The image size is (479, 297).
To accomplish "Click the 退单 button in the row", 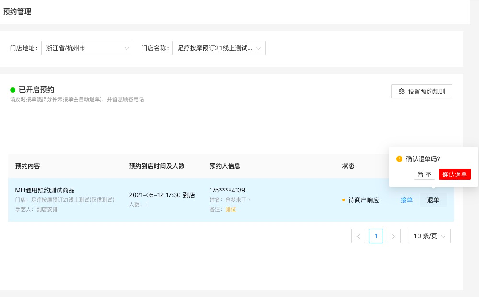I will coord(433,200).
